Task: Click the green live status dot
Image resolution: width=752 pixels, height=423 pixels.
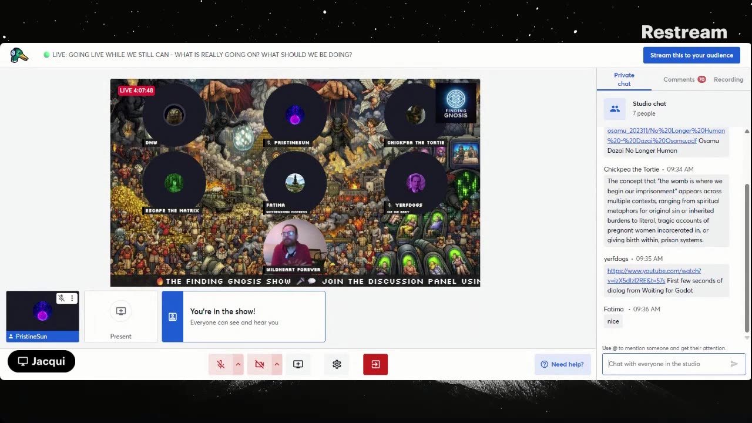Action: [46, 55]
